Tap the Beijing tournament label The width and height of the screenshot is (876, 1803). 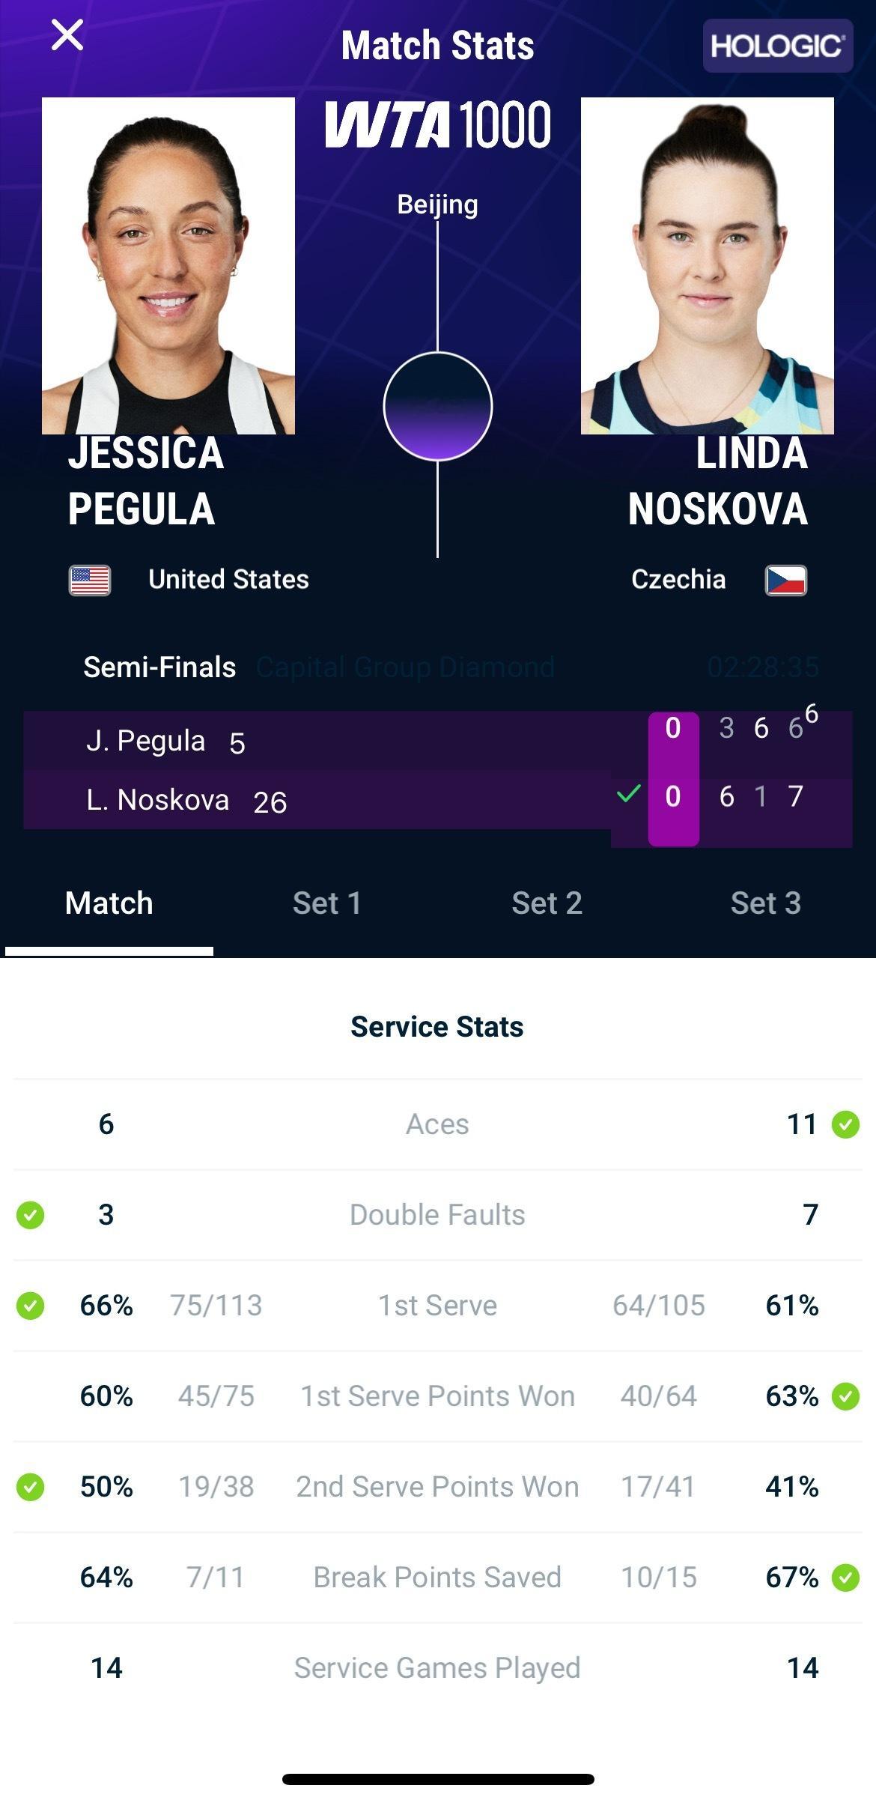coord(437,204)
